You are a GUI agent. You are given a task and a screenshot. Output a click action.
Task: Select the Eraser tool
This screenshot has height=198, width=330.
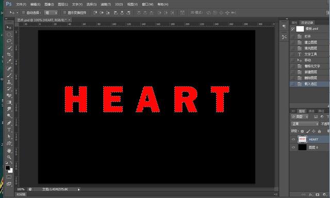point(9,95)
